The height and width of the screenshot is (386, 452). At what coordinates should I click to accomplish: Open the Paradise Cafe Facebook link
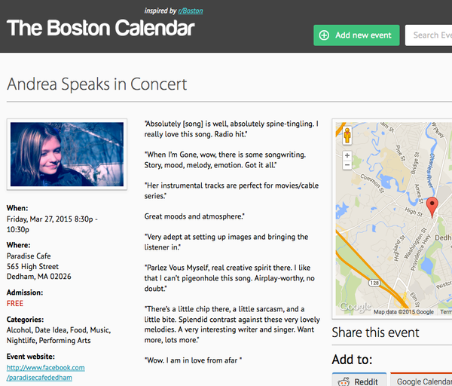[45, 372]
